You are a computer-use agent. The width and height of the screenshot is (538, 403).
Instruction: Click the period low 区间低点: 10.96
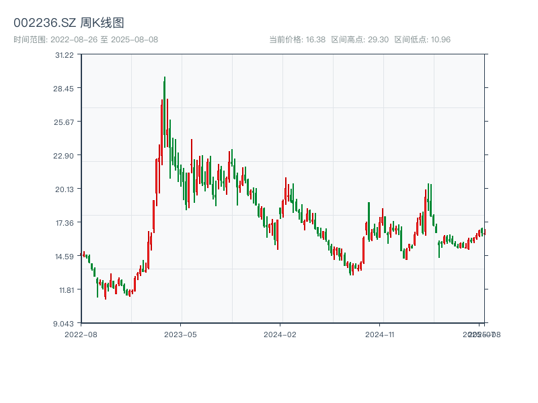[x=422, y=40]
